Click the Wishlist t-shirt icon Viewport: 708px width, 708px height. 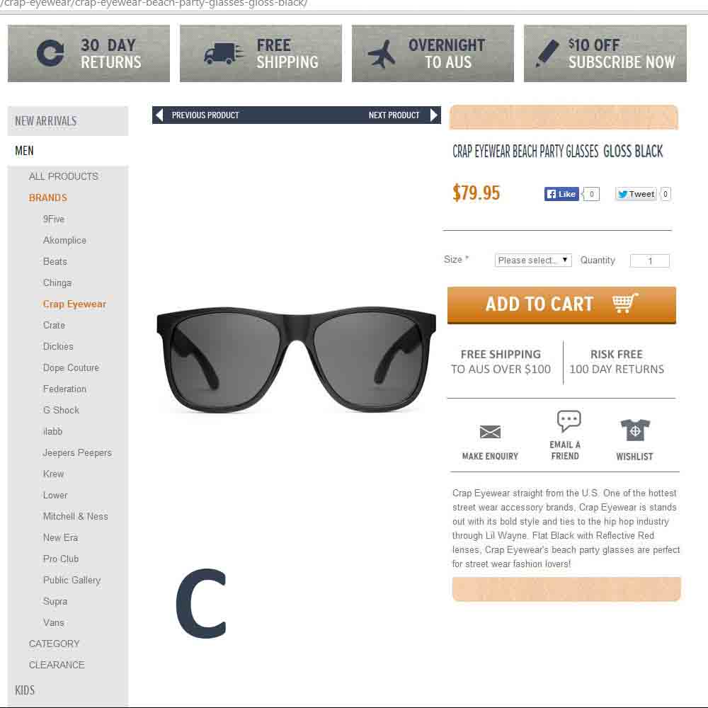pyautogui.click(x=635, y=430)
